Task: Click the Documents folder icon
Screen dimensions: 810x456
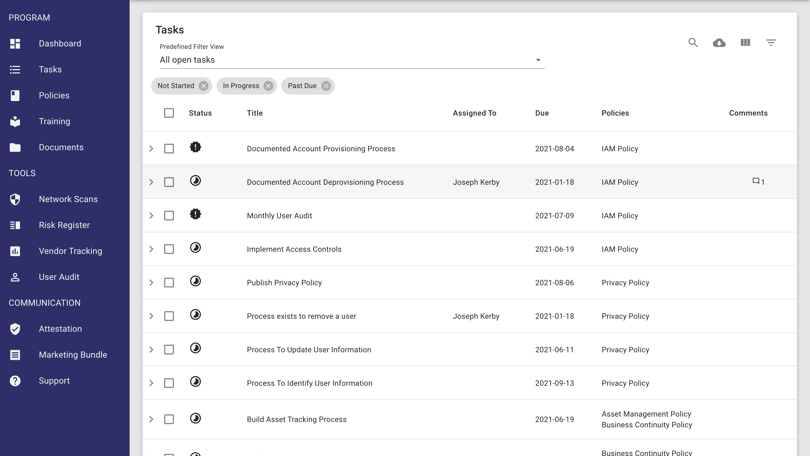Action: tap(15, 147)
